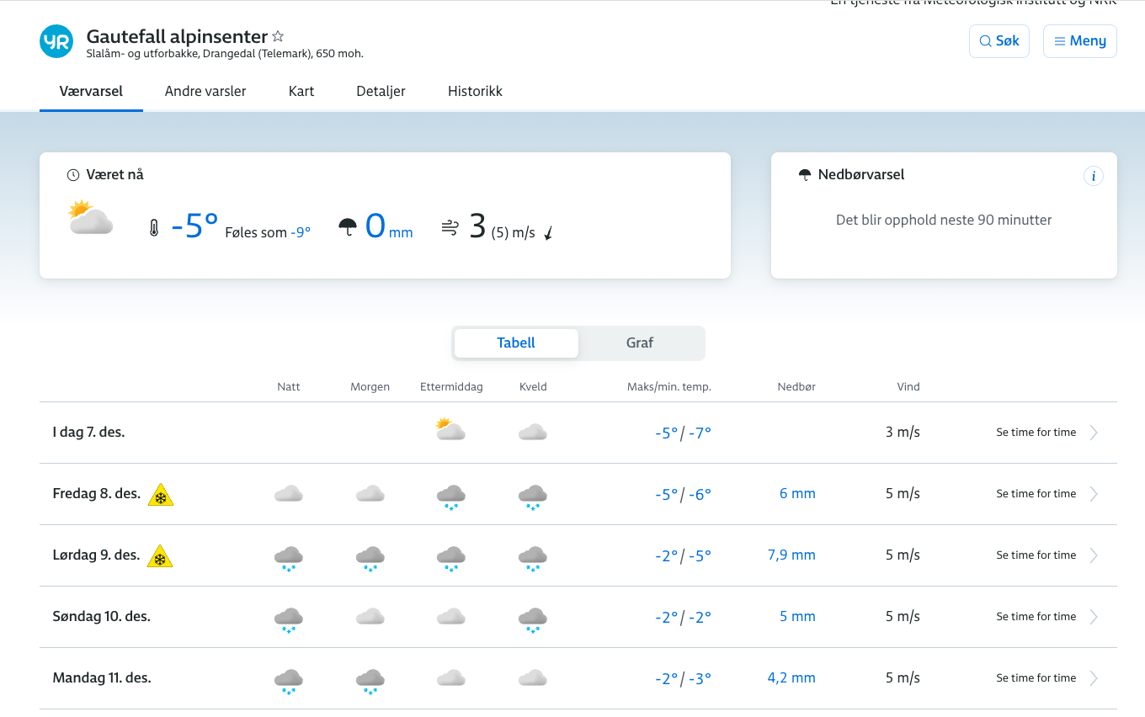Click Lørdag's Morgen snow icon

tap(370, 558)
